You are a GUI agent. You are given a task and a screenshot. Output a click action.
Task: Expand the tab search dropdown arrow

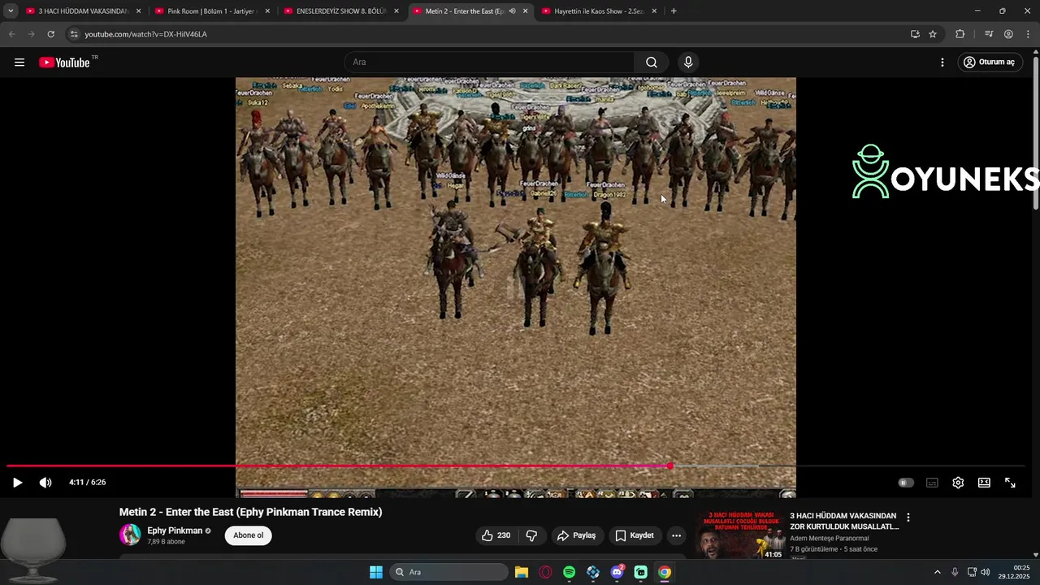[x=11, y=11]
